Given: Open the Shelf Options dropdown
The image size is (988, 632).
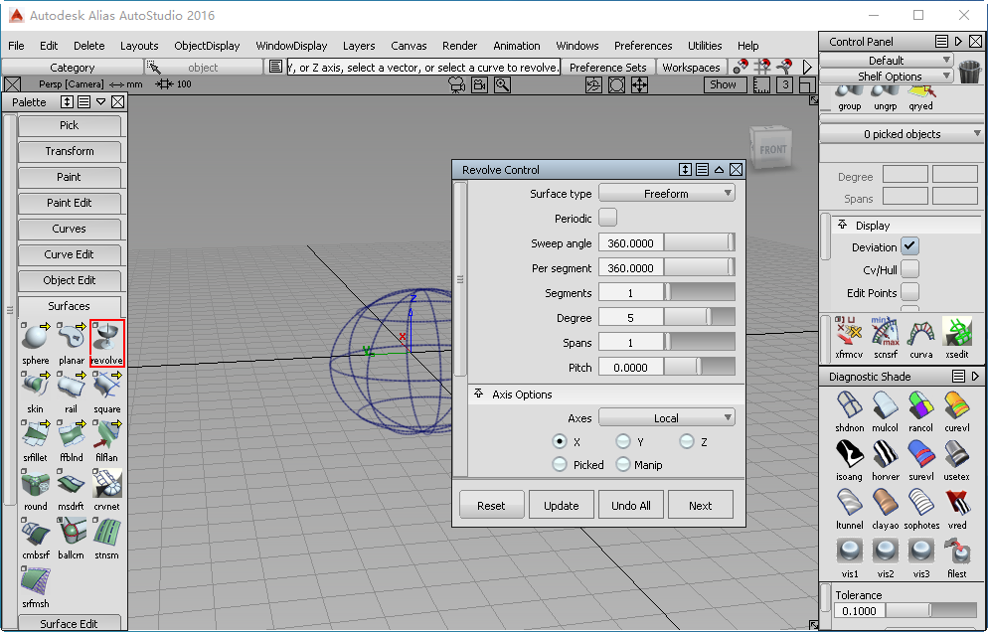Looking at the screenshot, I should click(886, 77).
